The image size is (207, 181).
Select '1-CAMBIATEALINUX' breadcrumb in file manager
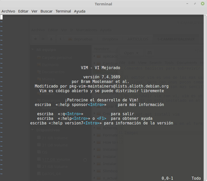[176, 39]
